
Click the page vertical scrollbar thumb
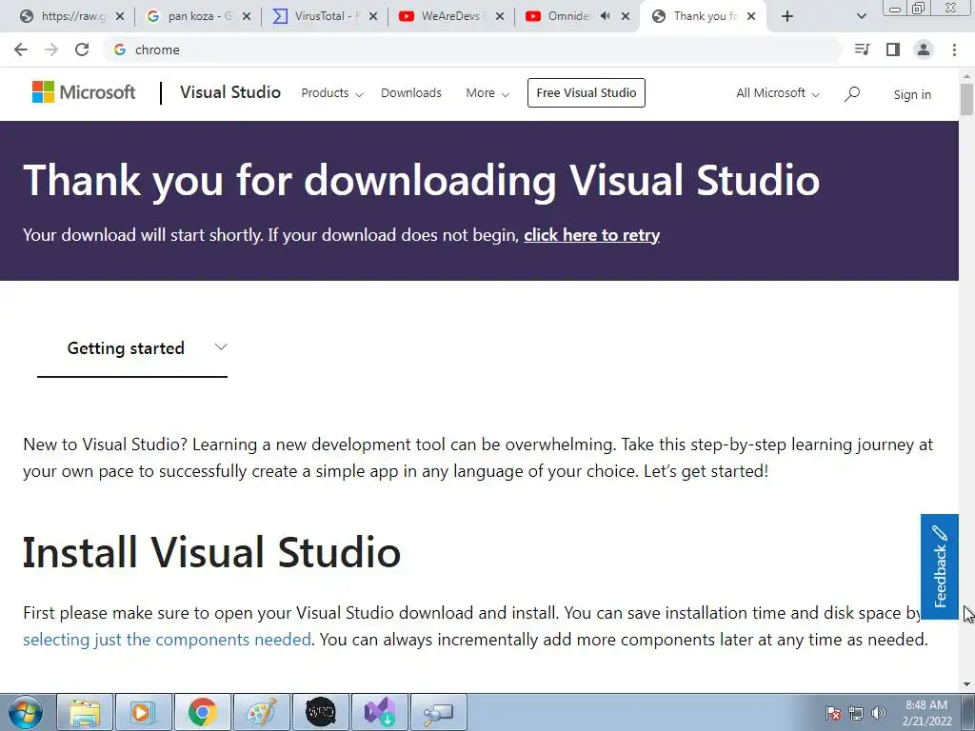point(966,99)
